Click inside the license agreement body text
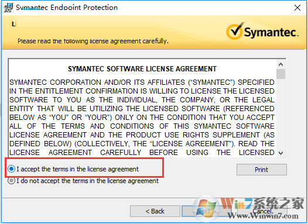308x224 pixels. (x=142, y=118)
